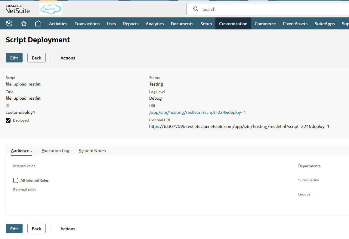Open the Shortcuts star icon

(24, 24)
